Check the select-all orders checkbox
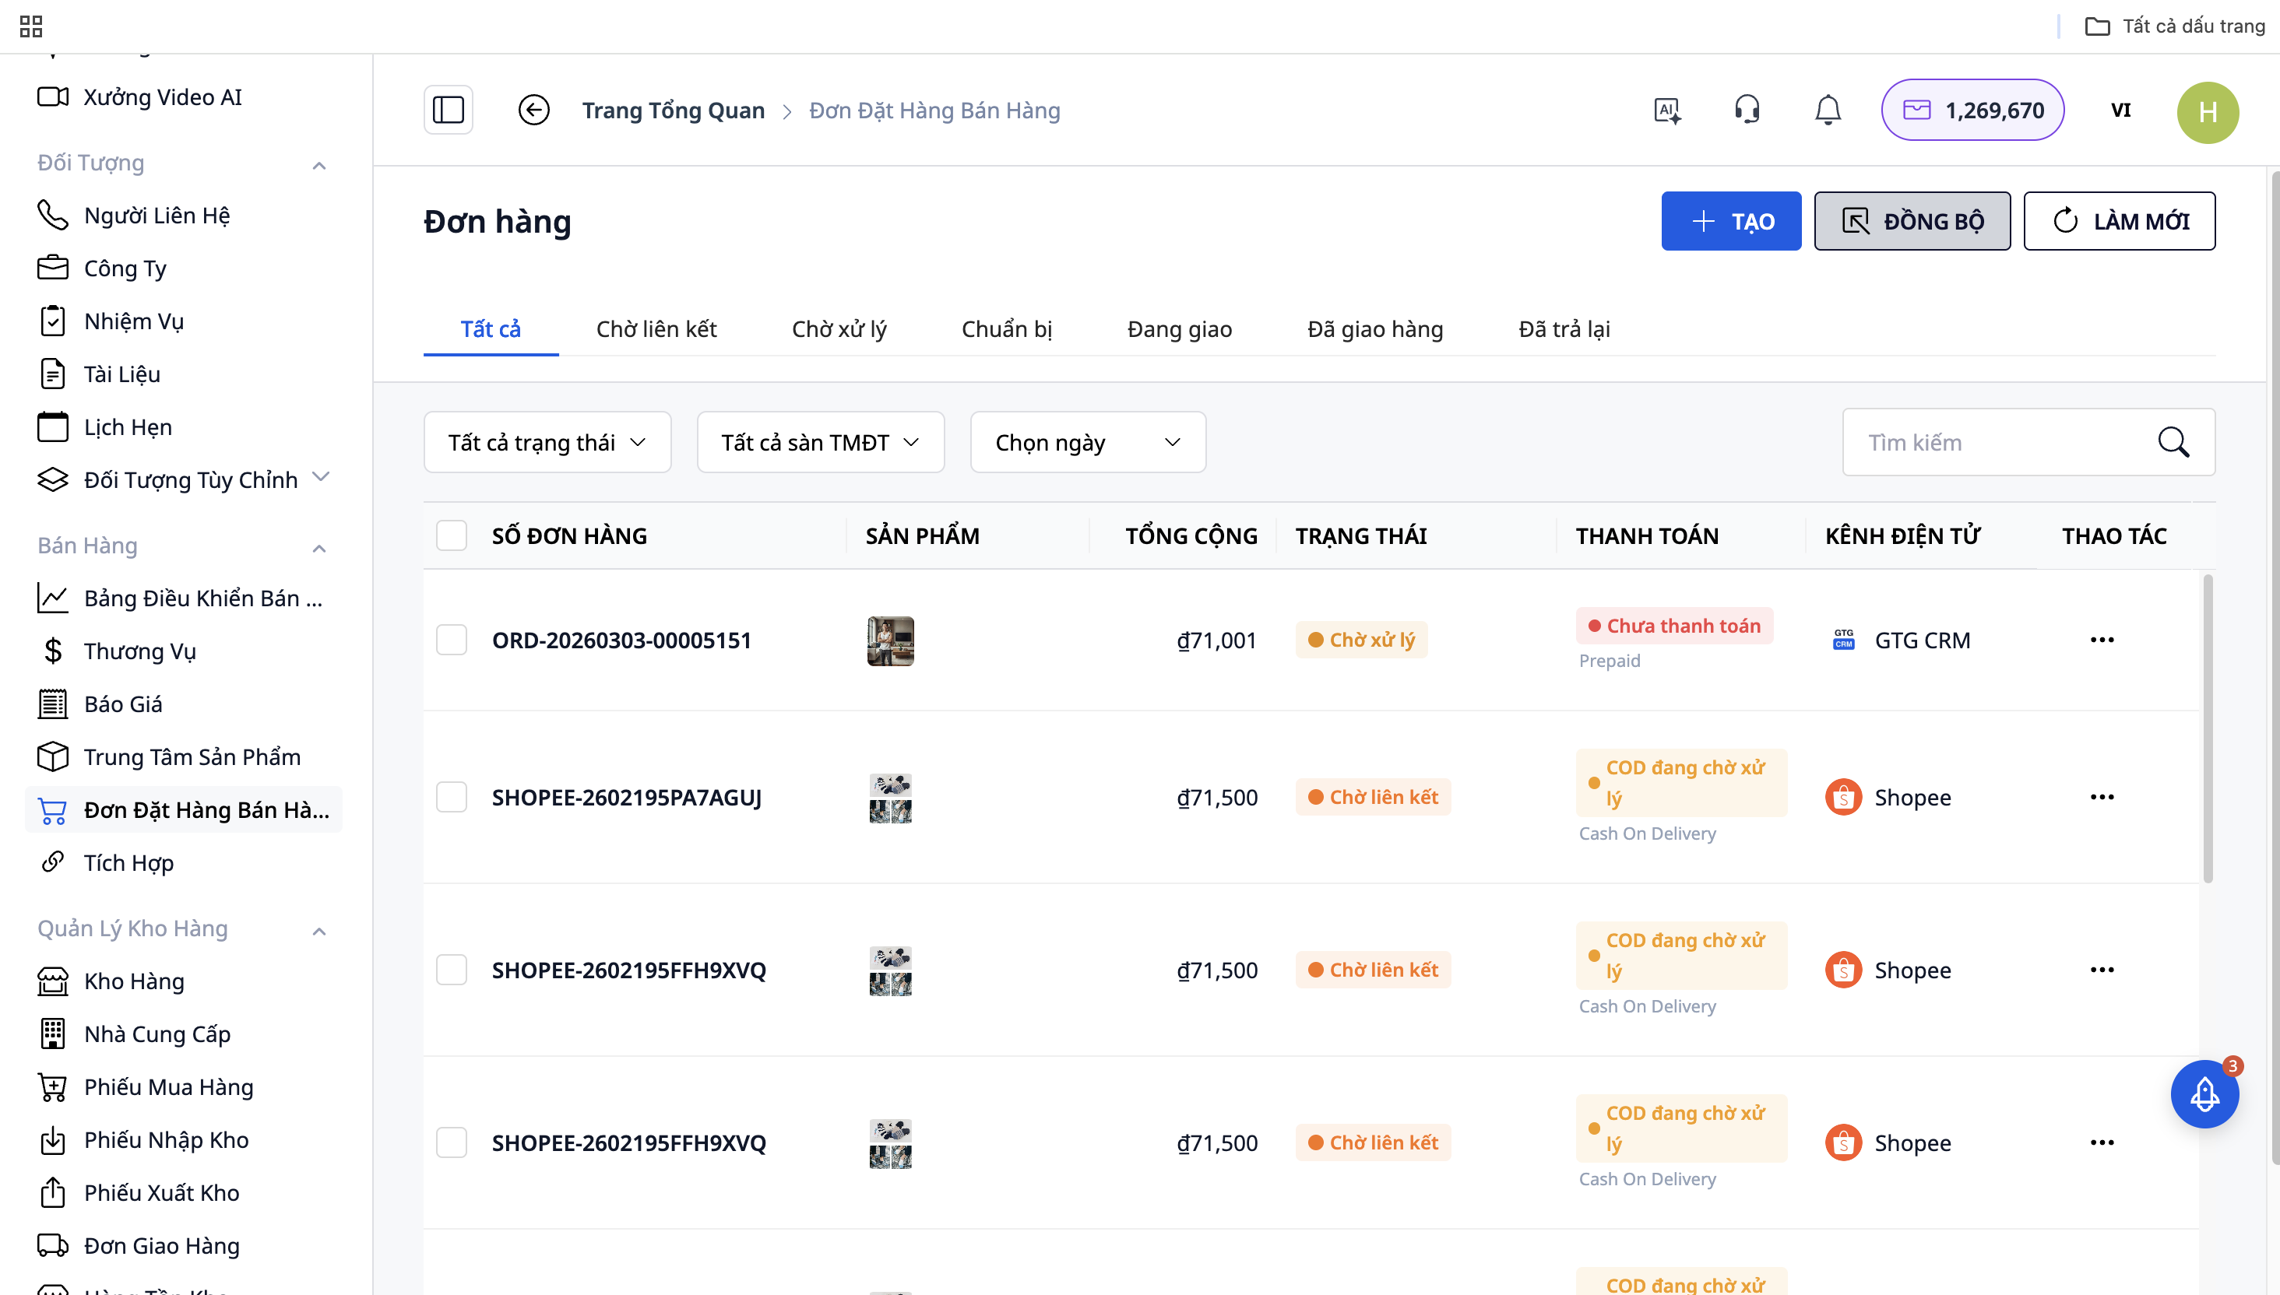The image size is (2280, 1295). point(451,535)
